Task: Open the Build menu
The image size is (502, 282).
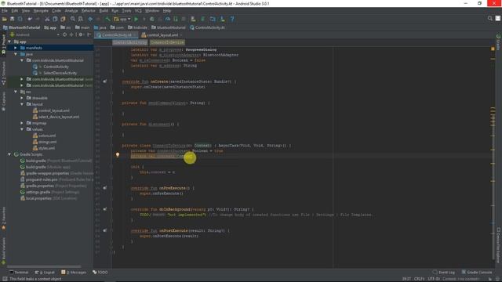Action: (104, 11)
